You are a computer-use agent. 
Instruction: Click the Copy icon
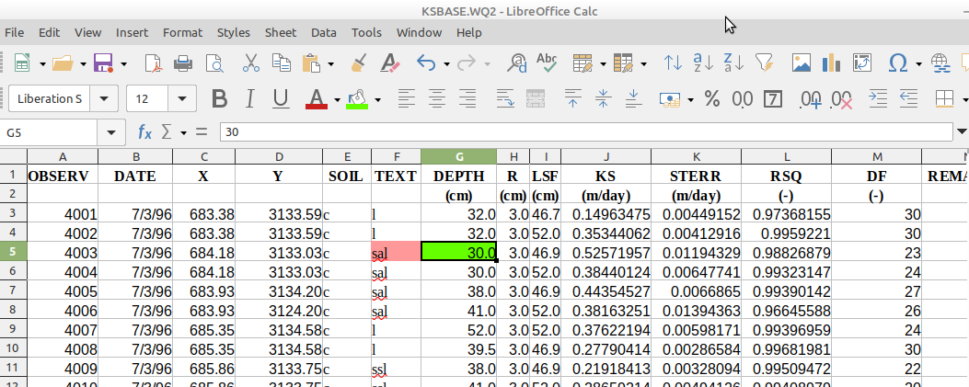click(282, 63)
